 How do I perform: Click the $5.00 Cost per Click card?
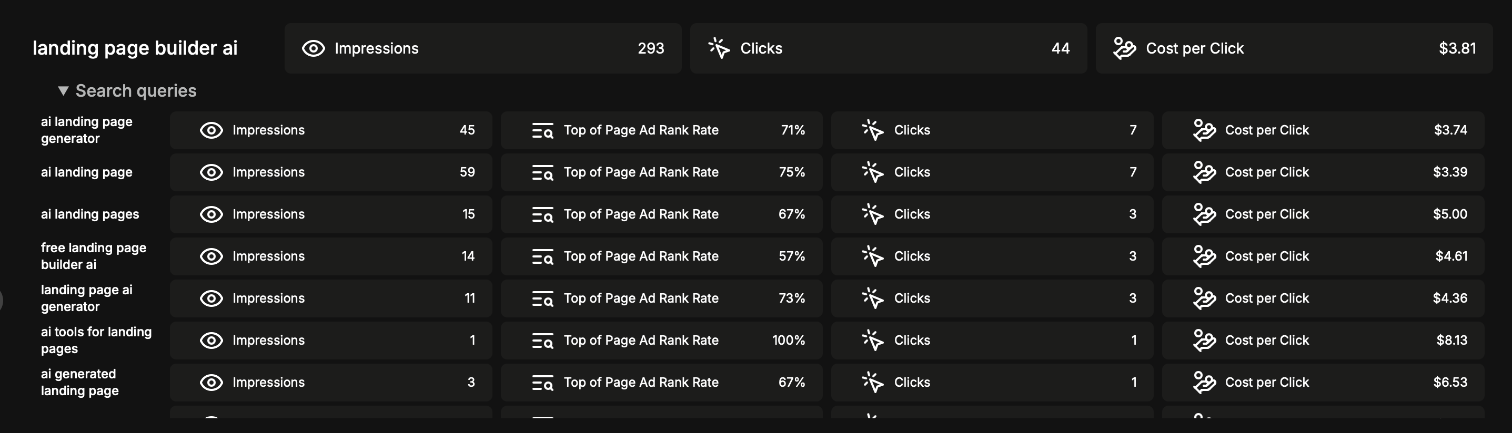[x=1323, y=214]
